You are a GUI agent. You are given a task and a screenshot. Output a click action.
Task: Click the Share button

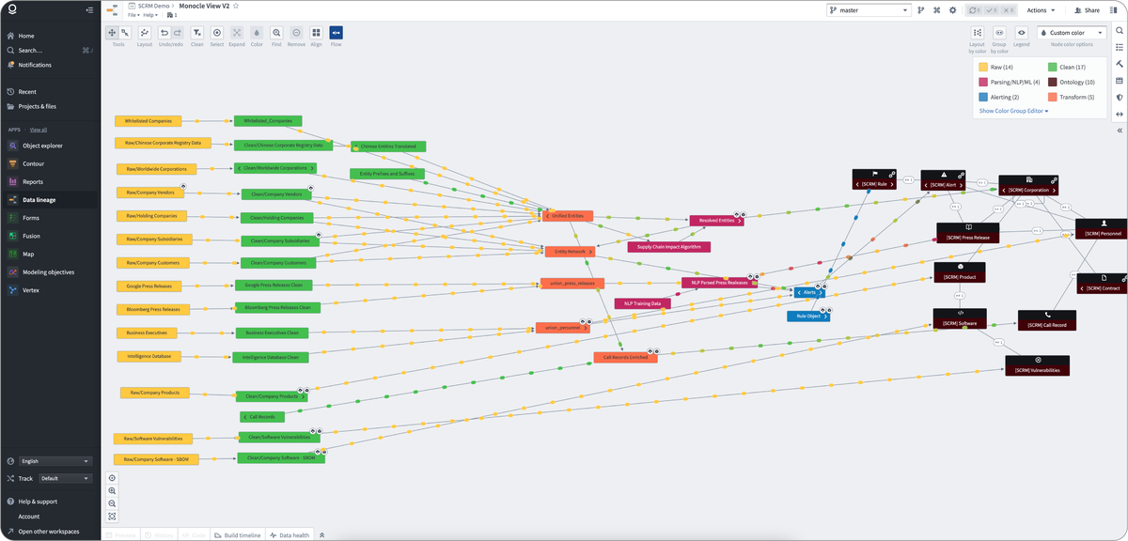pos(1088,9)
